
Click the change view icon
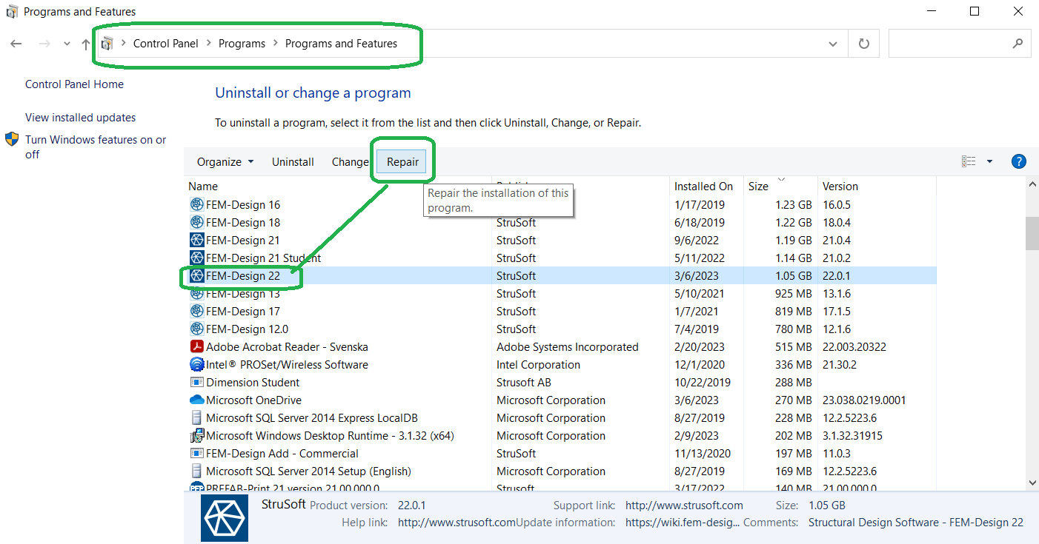[969, 161]
